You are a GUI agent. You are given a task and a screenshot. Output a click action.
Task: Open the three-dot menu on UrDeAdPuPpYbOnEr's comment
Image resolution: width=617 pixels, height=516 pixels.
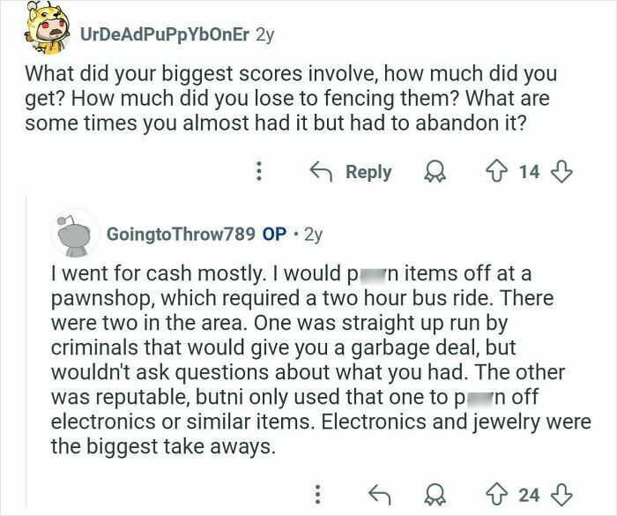258,172
